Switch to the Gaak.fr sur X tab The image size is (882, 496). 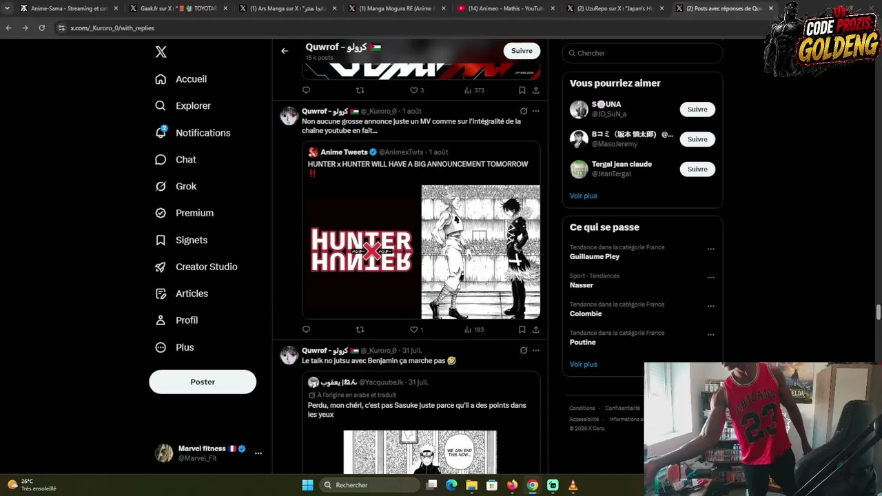pyautogui.click(x=178, y=9)
